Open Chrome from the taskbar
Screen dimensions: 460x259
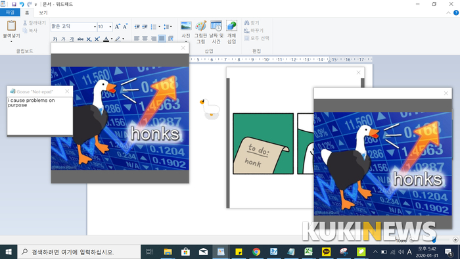(x=256, y=252)
